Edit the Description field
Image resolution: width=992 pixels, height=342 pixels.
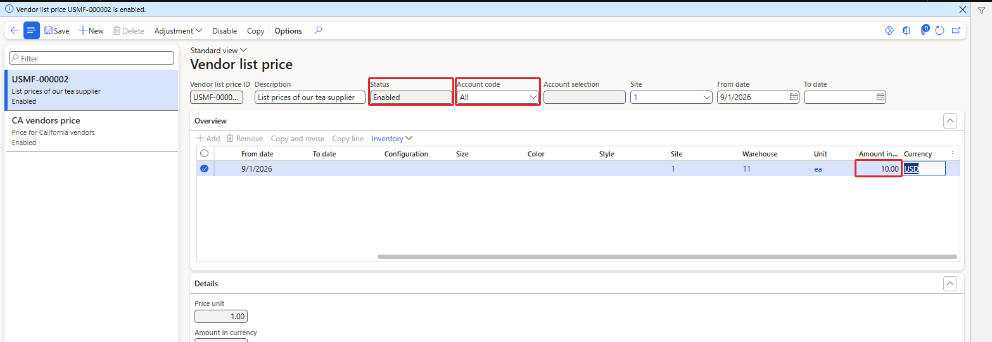(x=310, y=98)
